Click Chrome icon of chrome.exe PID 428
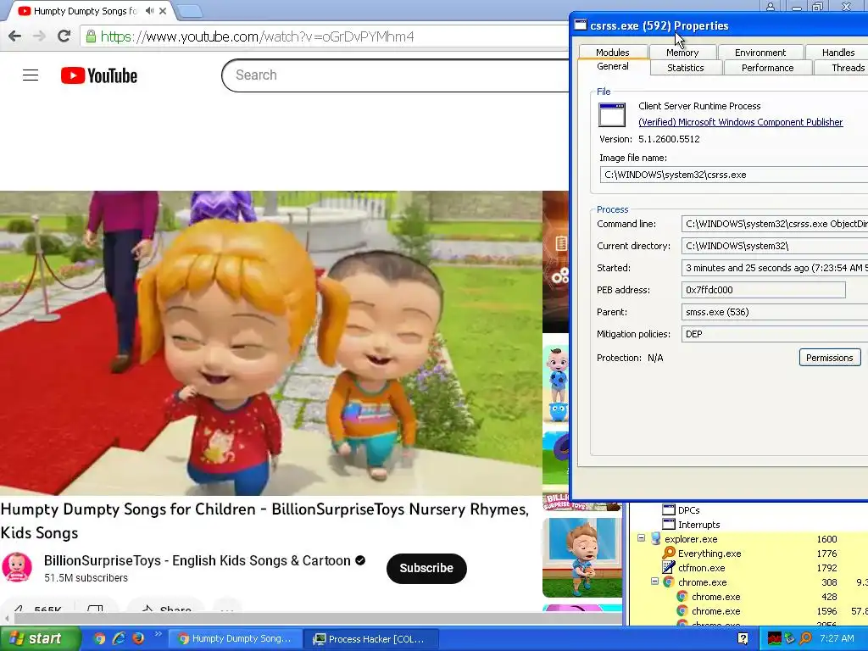Screen dimensions: 868x651 coord(682,596)
